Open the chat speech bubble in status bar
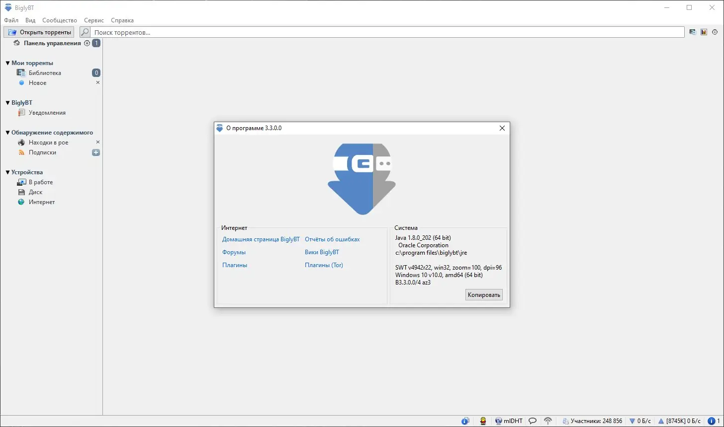 [x=533, y=421]
